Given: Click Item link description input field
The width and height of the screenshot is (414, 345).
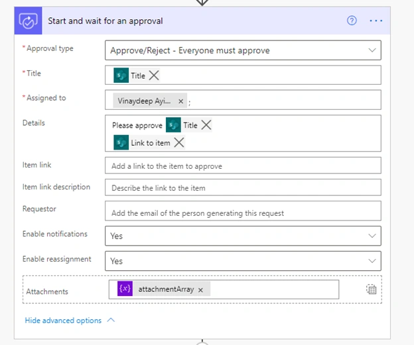Looking at the screenshot, I should coord(243,187).
